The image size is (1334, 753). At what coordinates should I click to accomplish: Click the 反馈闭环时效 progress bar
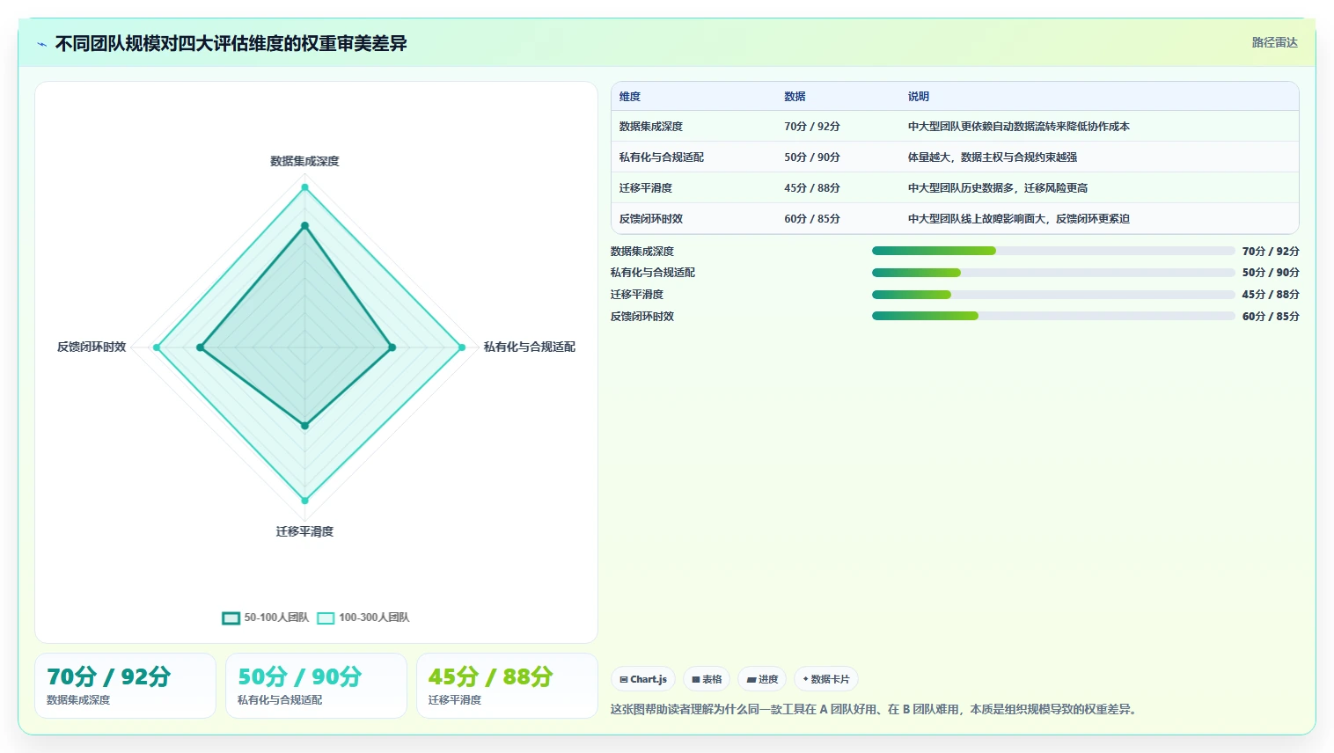pos(1053,316)
